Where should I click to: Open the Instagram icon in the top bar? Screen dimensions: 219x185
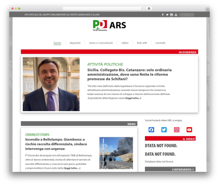tap(172, 15)
